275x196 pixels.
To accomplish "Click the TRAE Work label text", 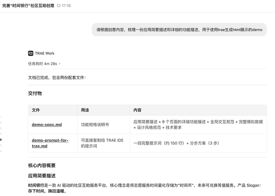I will pyautogui.click(x=45, y=53).
